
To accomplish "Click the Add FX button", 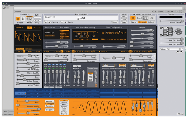I will click(x=6, y=111).
